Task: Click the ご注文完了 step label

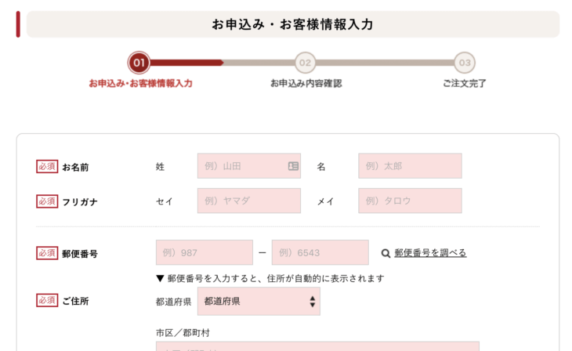Action: tap(465, 84)
